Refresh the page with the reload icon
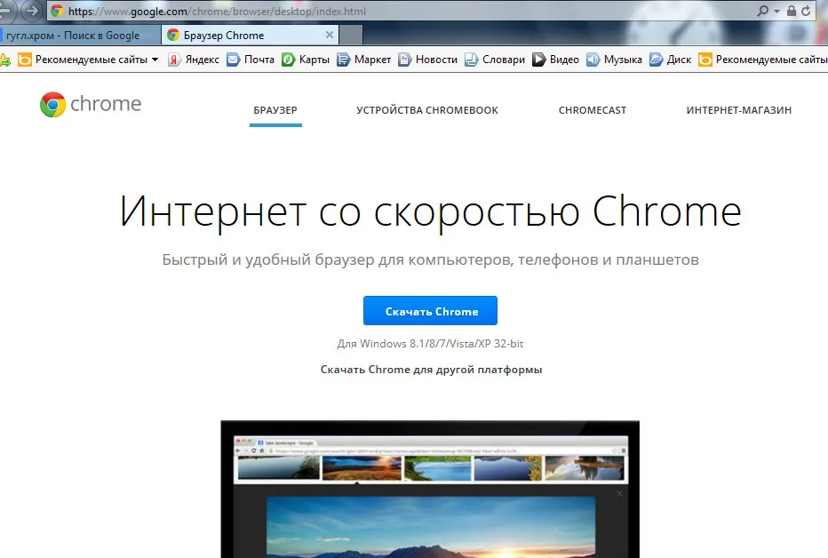Image resolution: width=828 pixels, height=558 pixels. 806,11
